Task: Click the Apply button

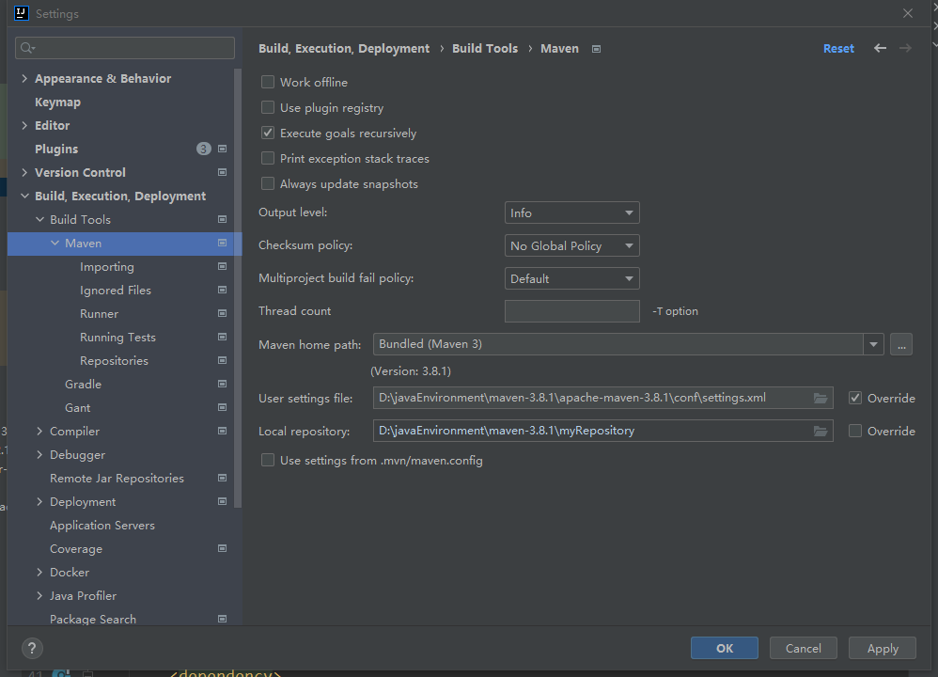Action: 883,648
